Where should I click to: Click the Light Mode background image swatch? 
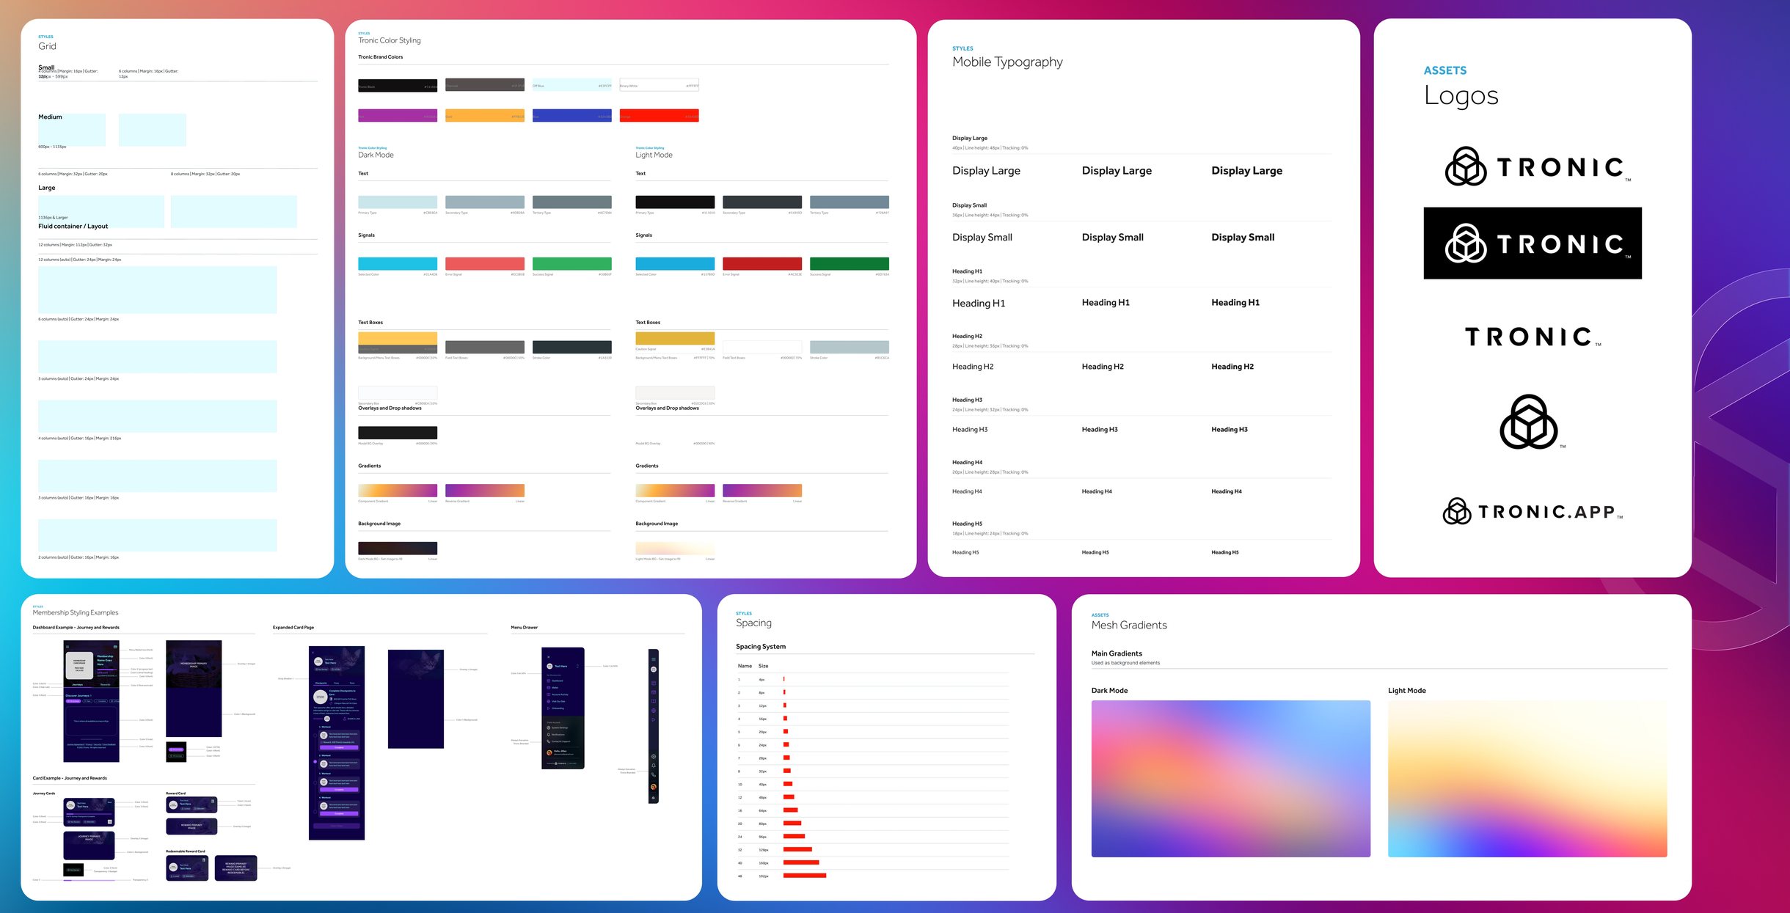[675, 548]
